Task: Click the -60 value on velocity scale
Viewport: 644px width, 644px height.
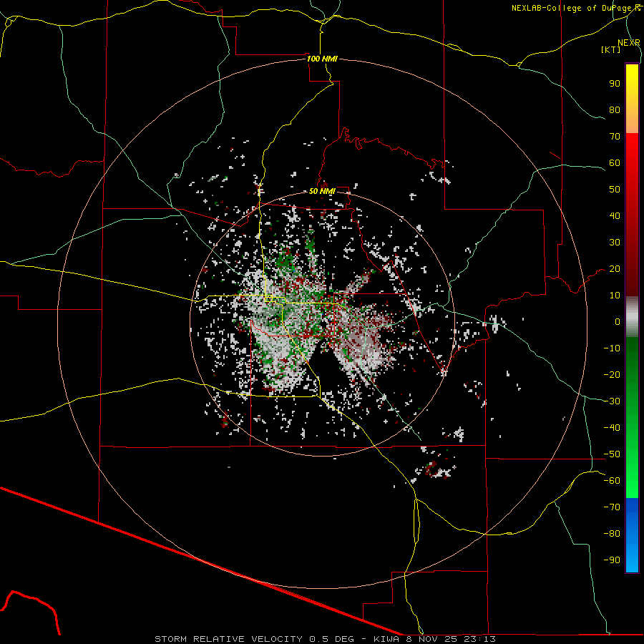Action: pyautogui.click(x=612, y=481)
